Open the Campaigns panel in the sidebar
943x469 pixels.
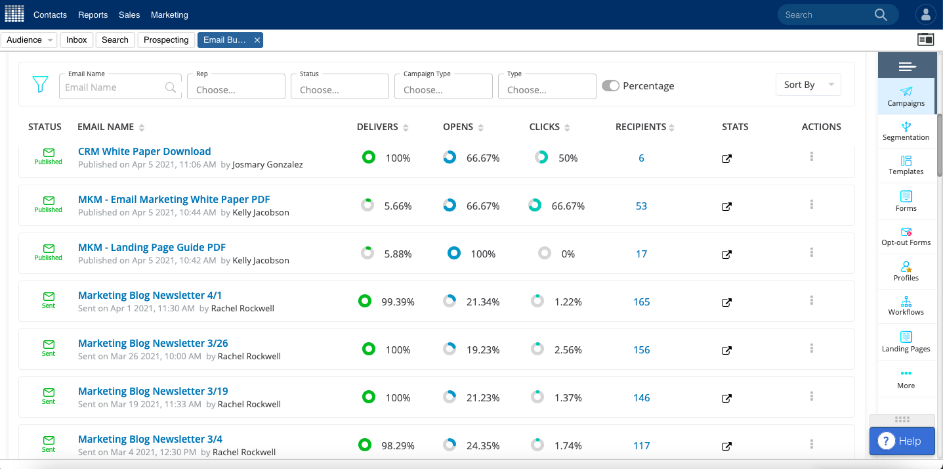tap(906, 97)
